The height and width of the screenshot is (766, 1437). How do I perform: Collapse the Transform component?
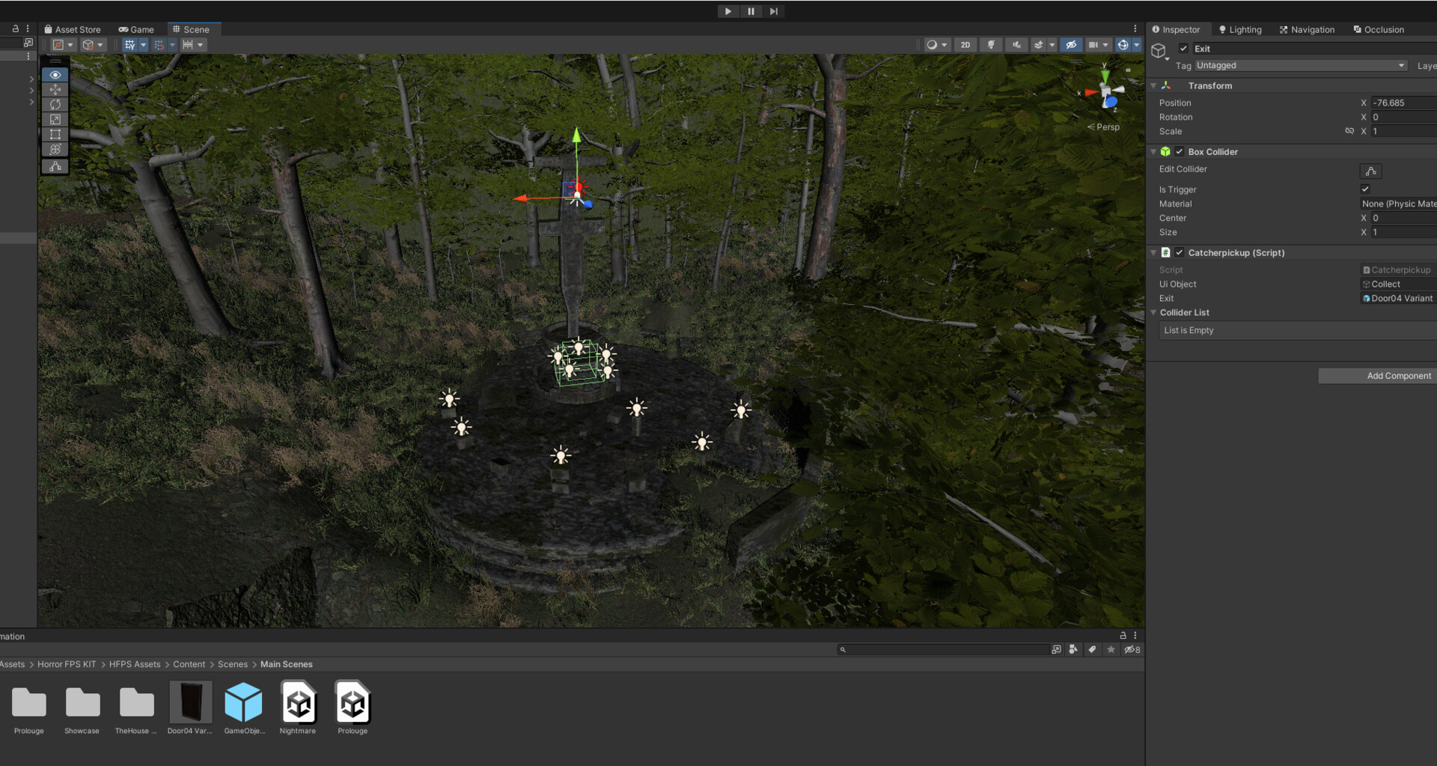[x=1153, y=85]
